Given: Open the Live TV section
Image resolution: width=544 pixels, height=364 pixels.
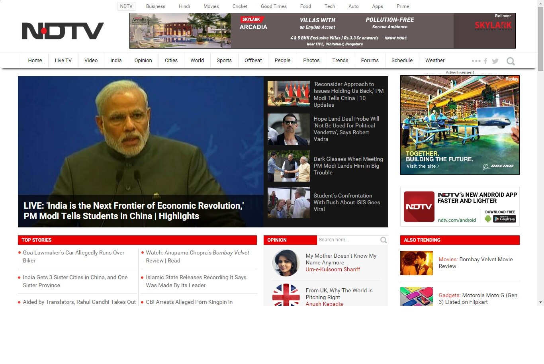Looking at the screenshot, I should coord(63,61).
